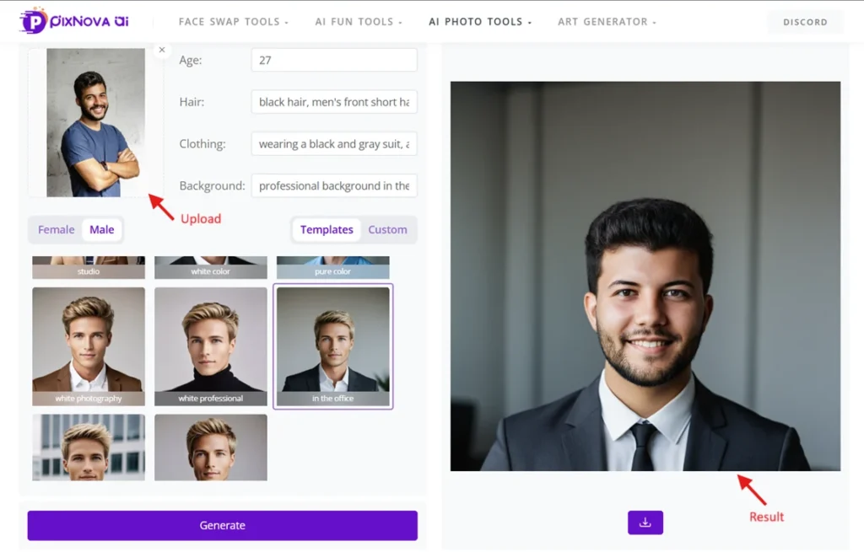864x552 pixels.
Task: Click the Background description field
Action: pyautogui.click(x=334, y=185)
